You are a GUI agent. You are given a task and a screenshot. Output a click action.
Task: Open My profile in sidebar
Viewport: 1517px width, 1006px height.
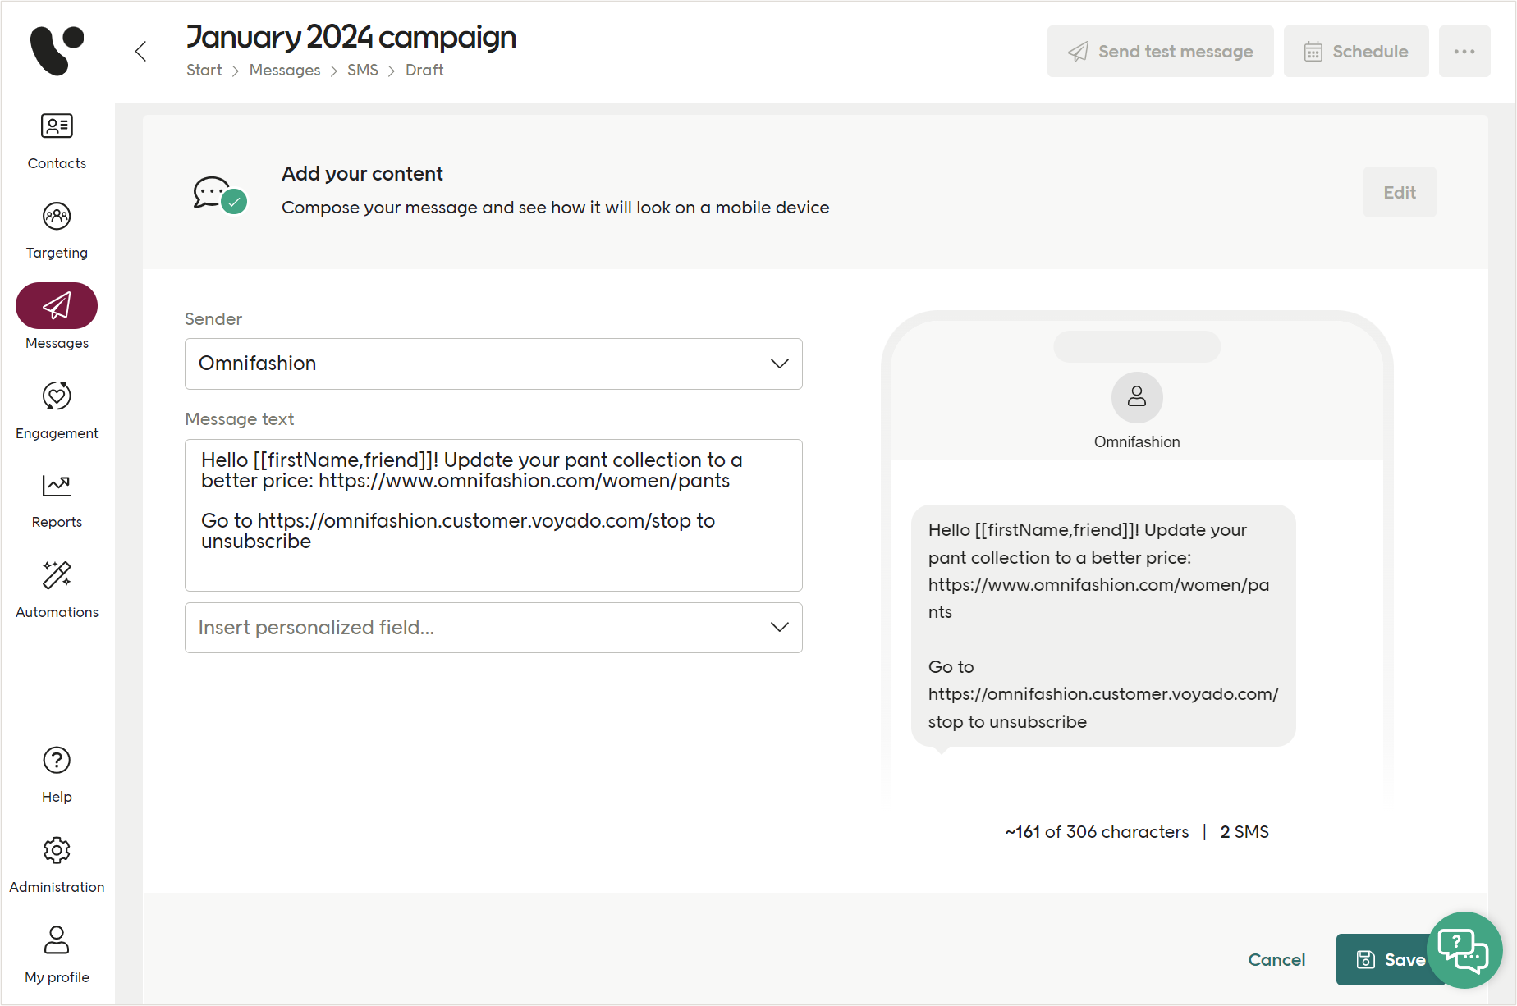[57, 940]
